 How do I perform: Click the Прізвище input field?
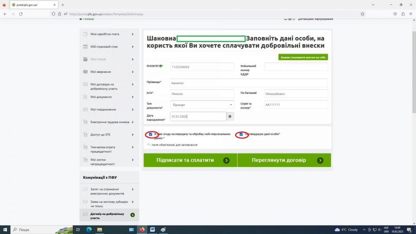[x=249, y=83]
